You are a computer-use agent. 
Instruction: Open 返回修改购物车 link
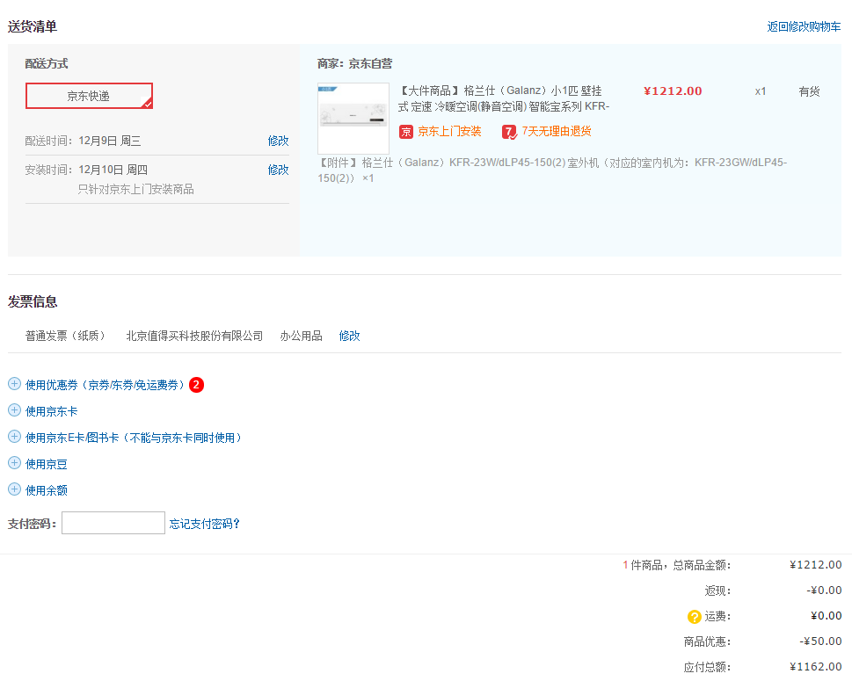804,26
